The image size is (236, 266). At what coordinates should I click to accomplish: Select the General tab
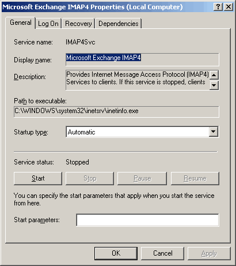tap(21, 23)
